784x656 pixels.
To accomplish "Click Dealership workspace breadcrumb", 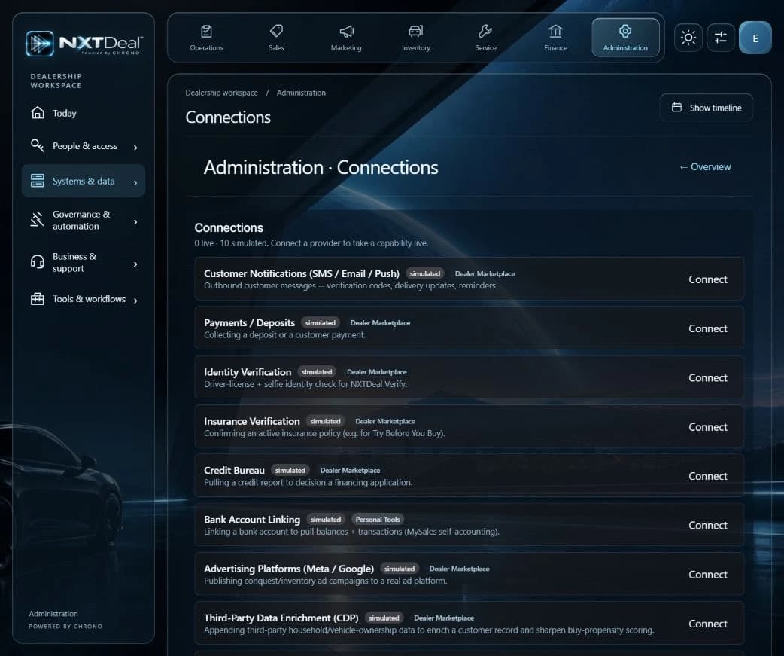I will (221, 93).
